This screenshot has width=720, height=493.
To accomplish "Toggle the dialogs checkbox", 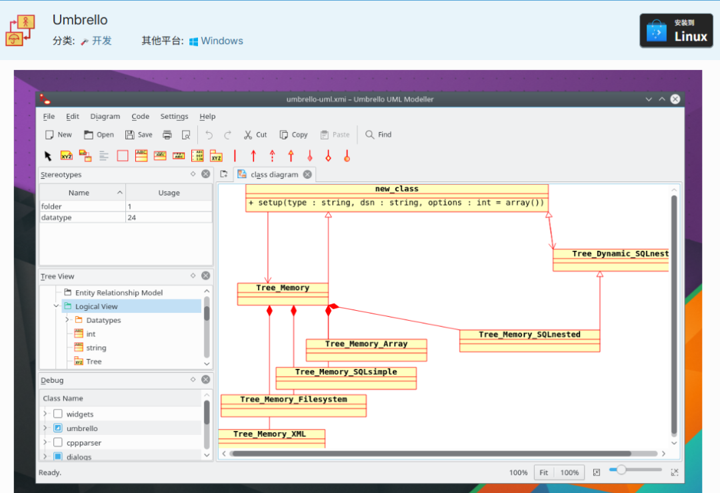I will (58, 456).
